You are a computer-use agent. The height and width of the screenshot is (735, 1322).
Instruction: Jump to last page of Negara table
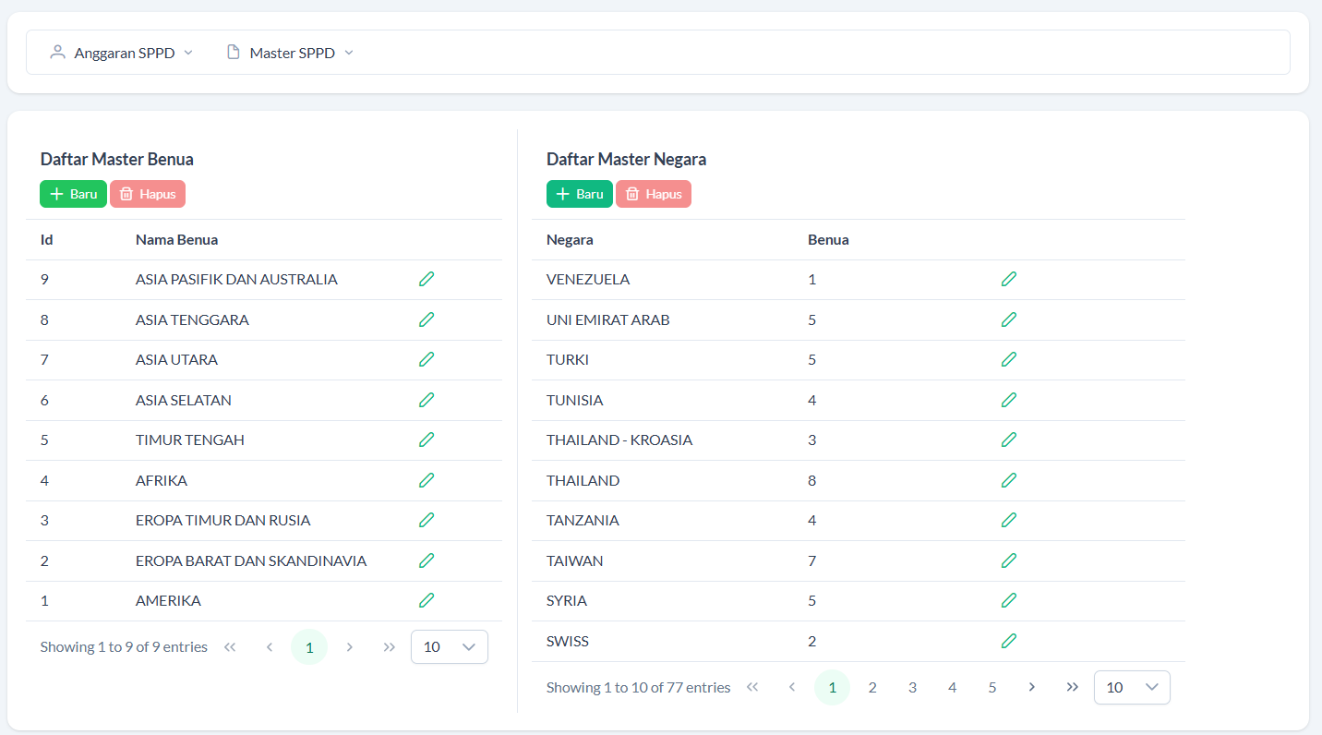point(1072,687)
